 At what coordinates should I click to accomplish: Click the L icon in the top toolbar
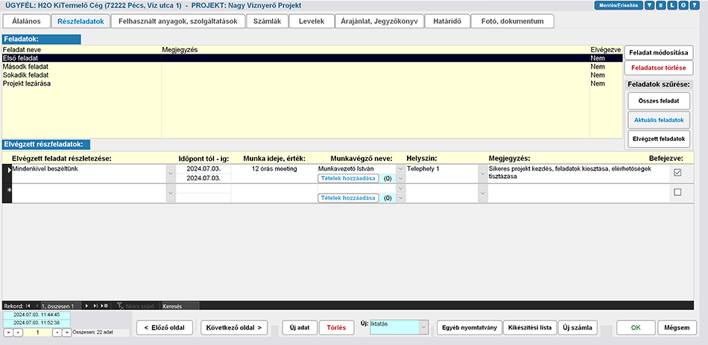click(671, 6)
